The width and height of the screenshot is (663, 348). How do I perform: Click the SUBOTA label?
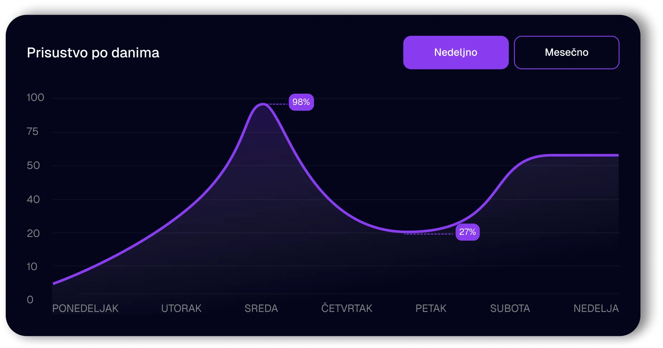click(x=510, y=308)
